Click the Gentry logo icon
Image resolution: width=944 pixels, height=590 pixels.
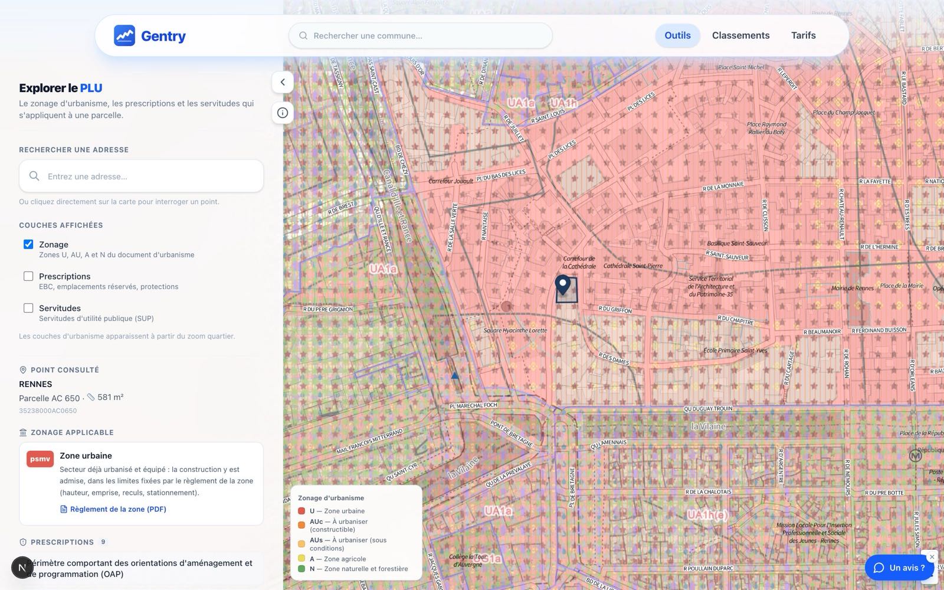[x=124, y=36]
